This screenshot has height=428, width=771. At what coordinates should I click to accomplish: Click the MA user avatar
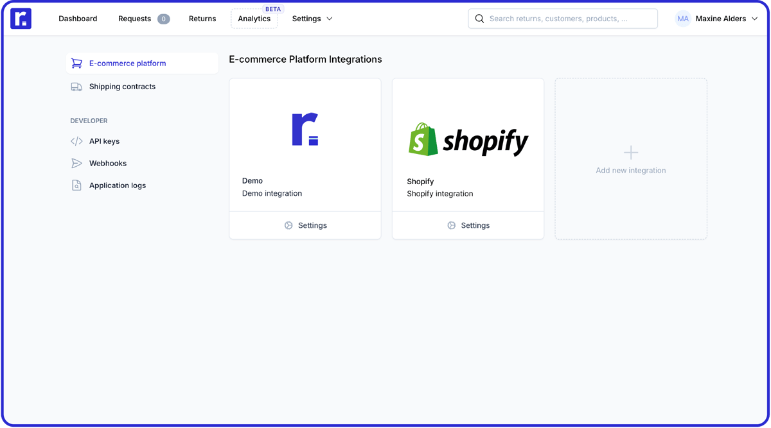coord(683,19)
